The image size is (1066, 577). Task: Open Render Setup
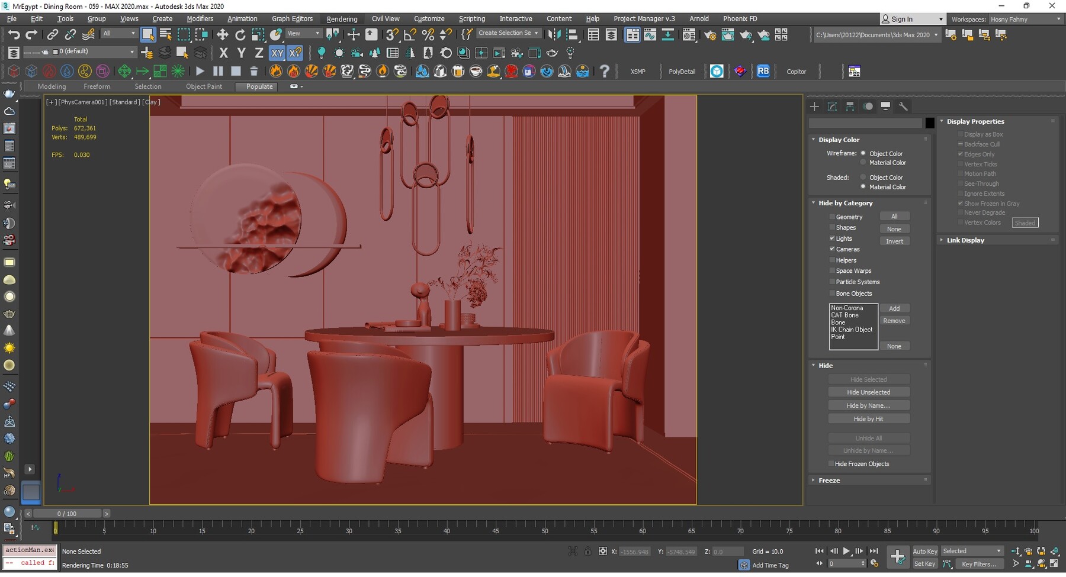click(x=709, y=34)
